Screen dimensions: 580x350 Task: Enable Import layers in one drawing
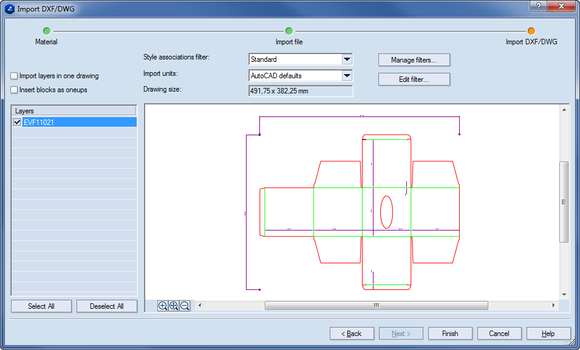tap(14, 76)
